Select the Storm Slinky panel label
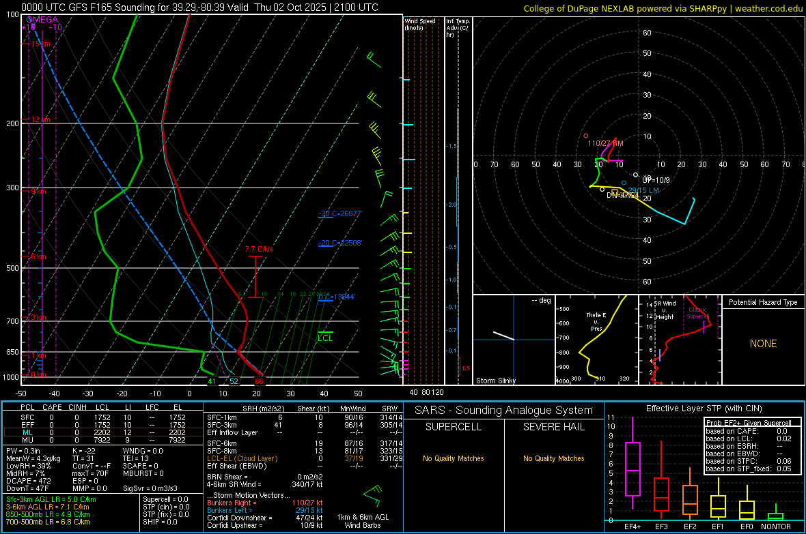 [x=495, y=381]
